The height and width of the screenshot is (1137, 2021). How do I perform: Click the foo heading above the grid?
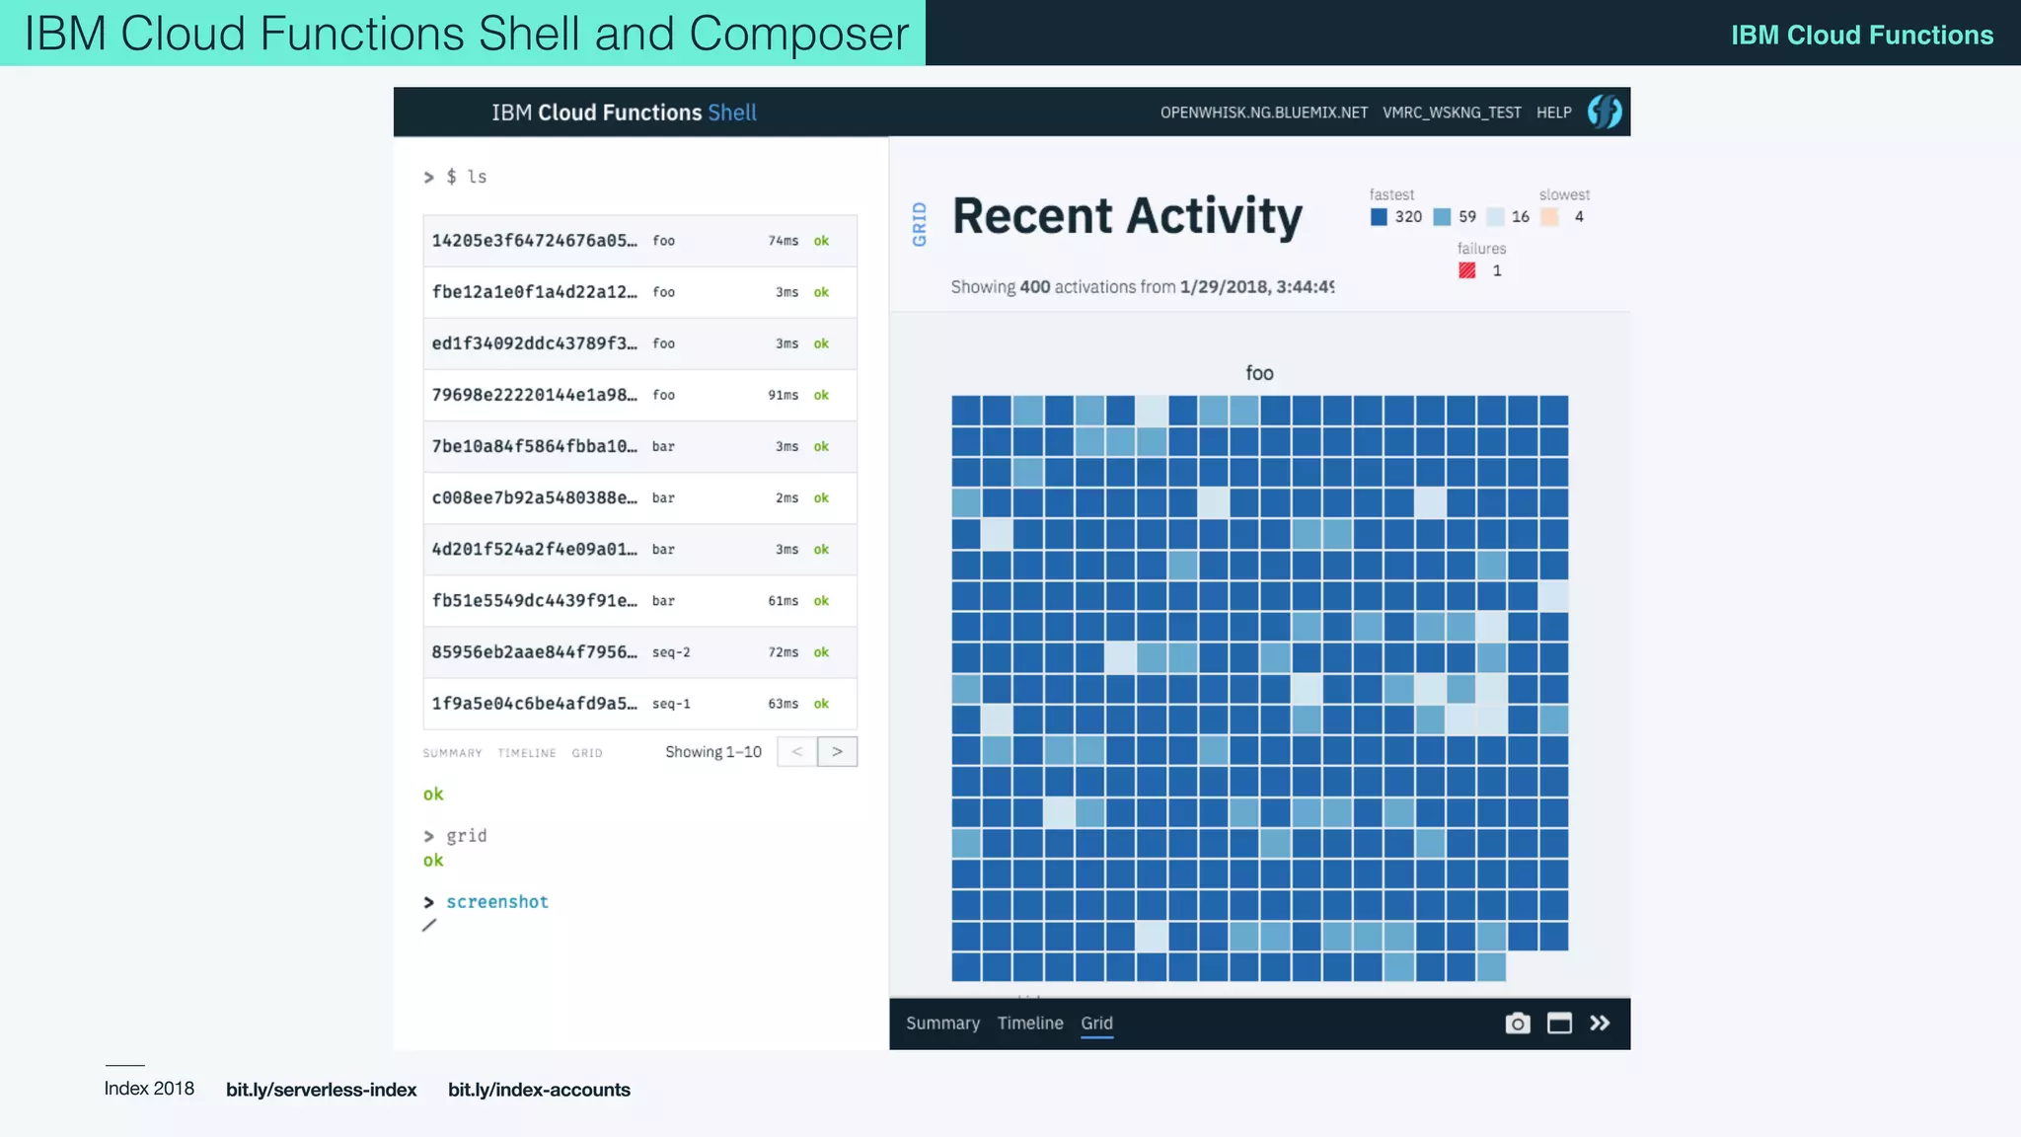[x=1259, y=373]
